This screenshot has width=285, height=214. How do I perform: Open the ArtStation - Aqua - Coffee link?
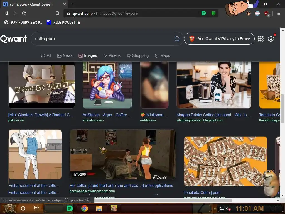click(107, 115)
